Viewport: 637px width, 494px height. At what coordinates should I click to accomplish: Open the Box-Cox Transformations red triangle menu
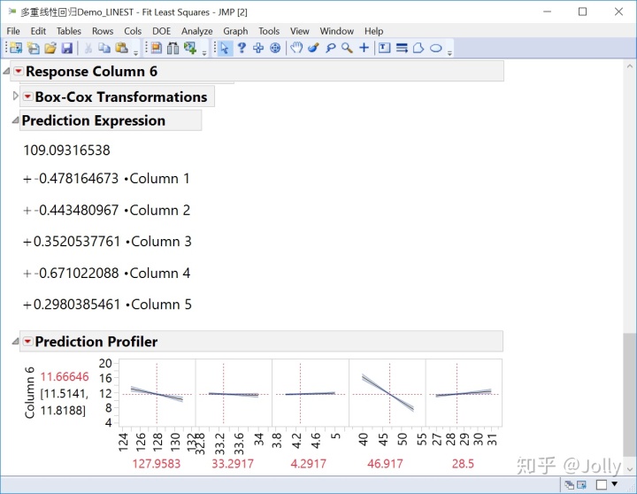coord(27,96)
